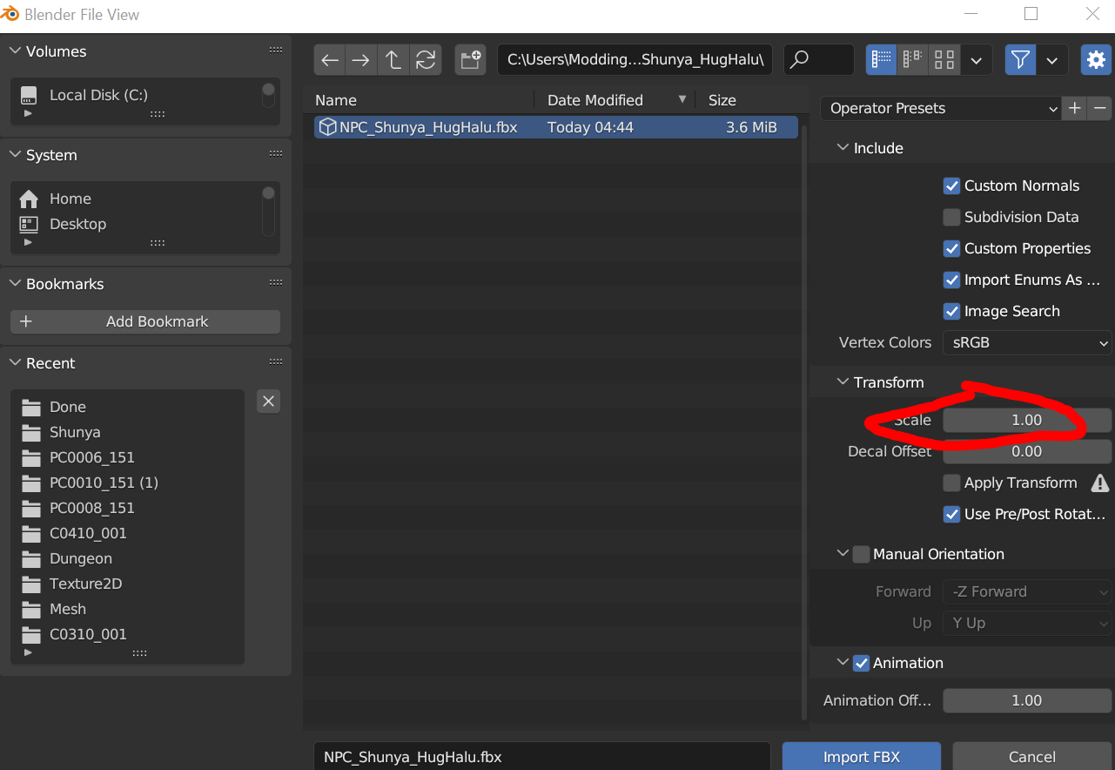Clear the recent folders list
Viewport: 1115px width, 770px height.
pyautogui.click(x=268, y=401)
